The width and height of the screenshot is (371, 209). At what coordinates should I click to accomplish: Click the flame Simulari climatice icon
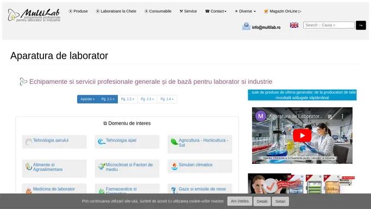tap(174, 167)
